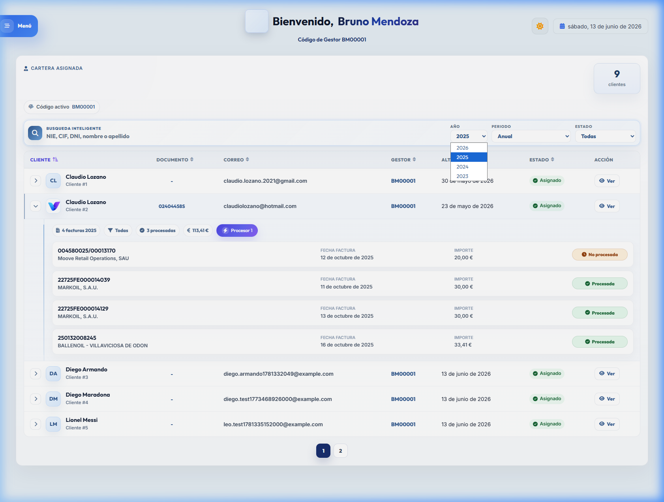
Task: Expand Diego Armando row
Action: pyautogui.click(x=36, y=374)
